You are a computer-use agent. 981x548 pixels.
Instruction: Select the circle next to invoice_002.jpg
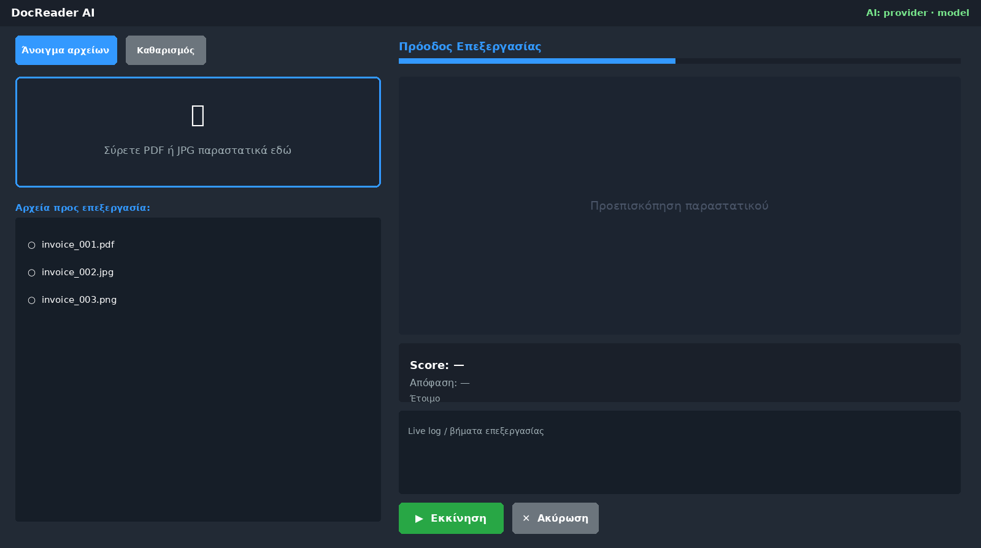32,273
